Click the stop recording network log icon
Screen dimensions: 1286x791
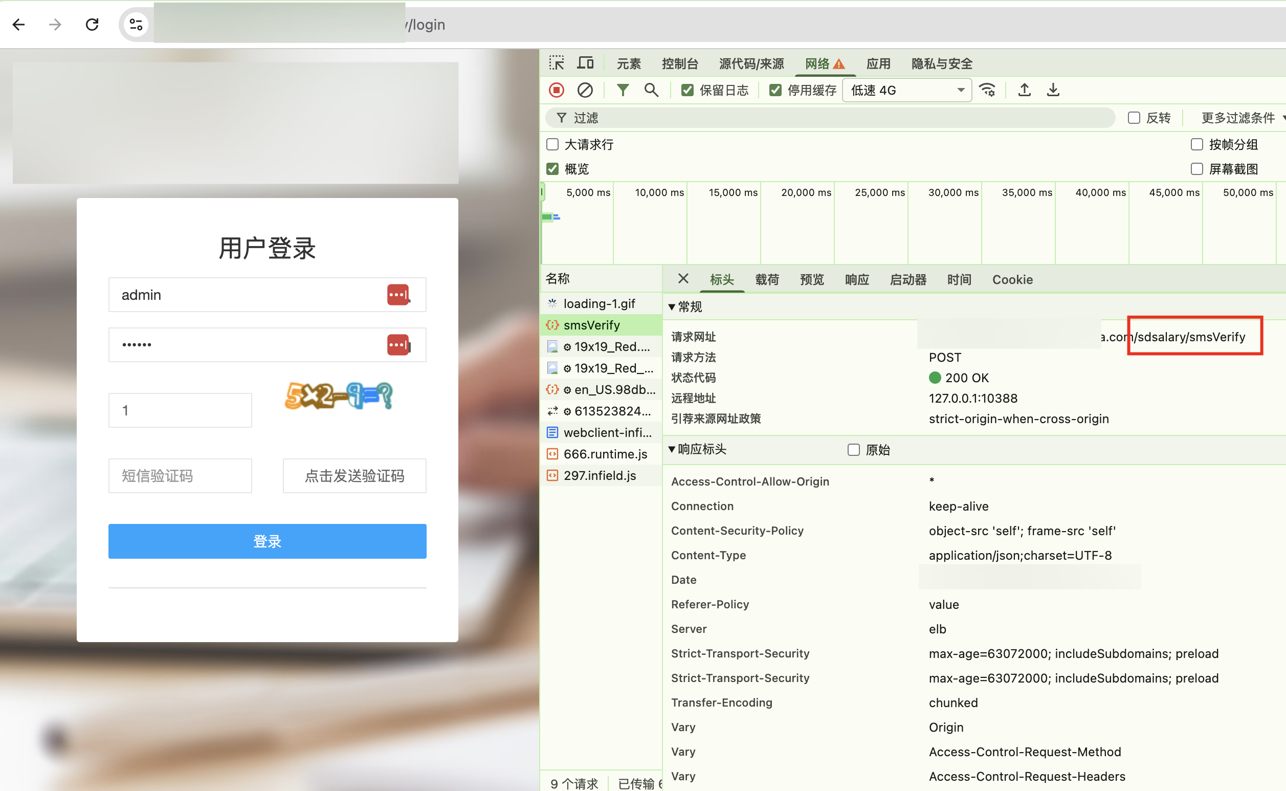tap(557, 90)
